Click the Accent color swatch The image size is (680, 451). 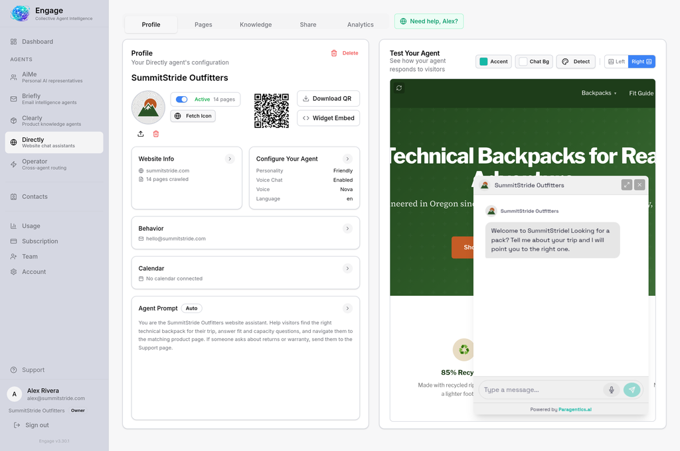(x=483, y=62)
